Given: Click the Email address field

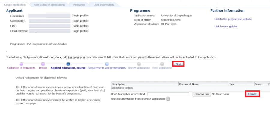Looking at the screenshot, I should 49,31.
